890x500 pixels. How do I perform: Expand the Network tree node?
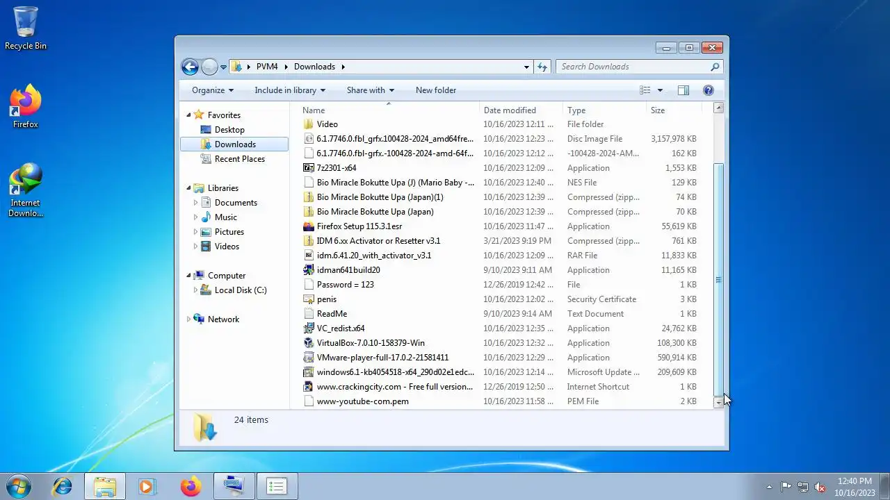(x=188, y=319)
